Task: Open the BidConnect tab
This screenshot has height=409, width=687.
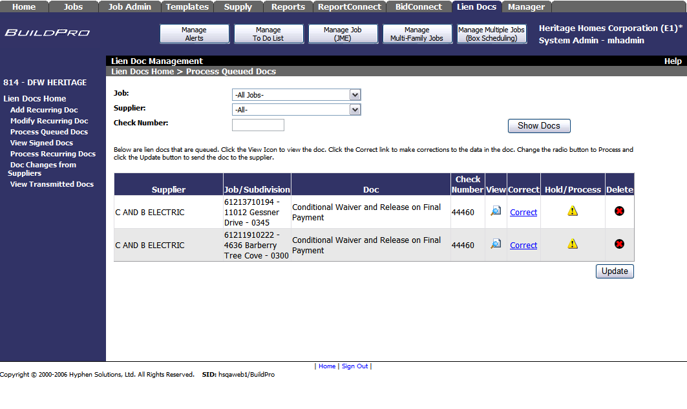Action: pyautogui.click(x=418, y=6)
